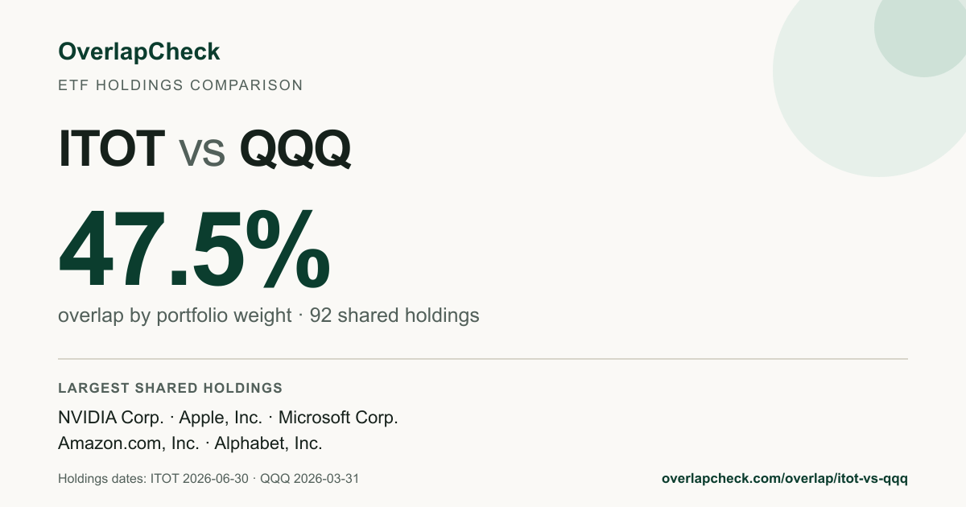This screenshot has width=966, height=507.
Task: Select Microsoft Corp. in holdings list
Action: coord(338,418)
